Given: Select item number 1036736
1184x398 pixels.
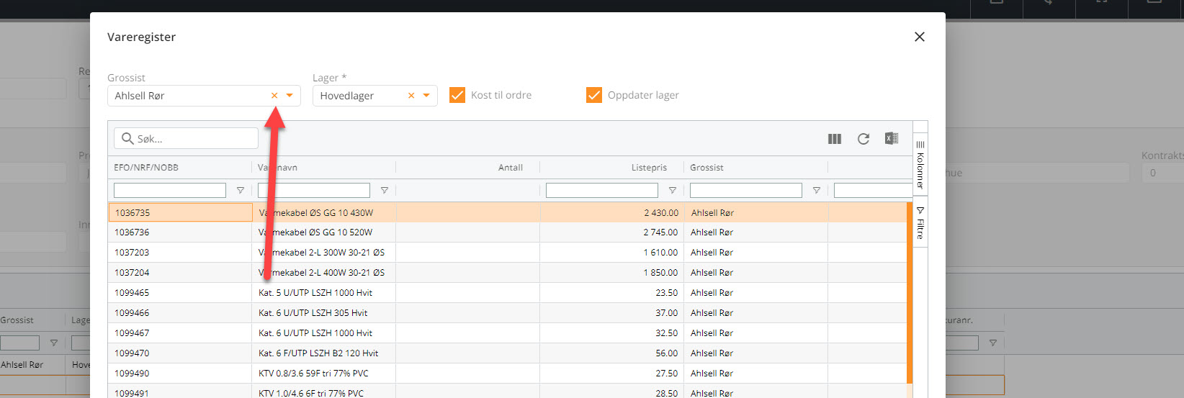Looking at the screenshot, I should tap(133, 232).
